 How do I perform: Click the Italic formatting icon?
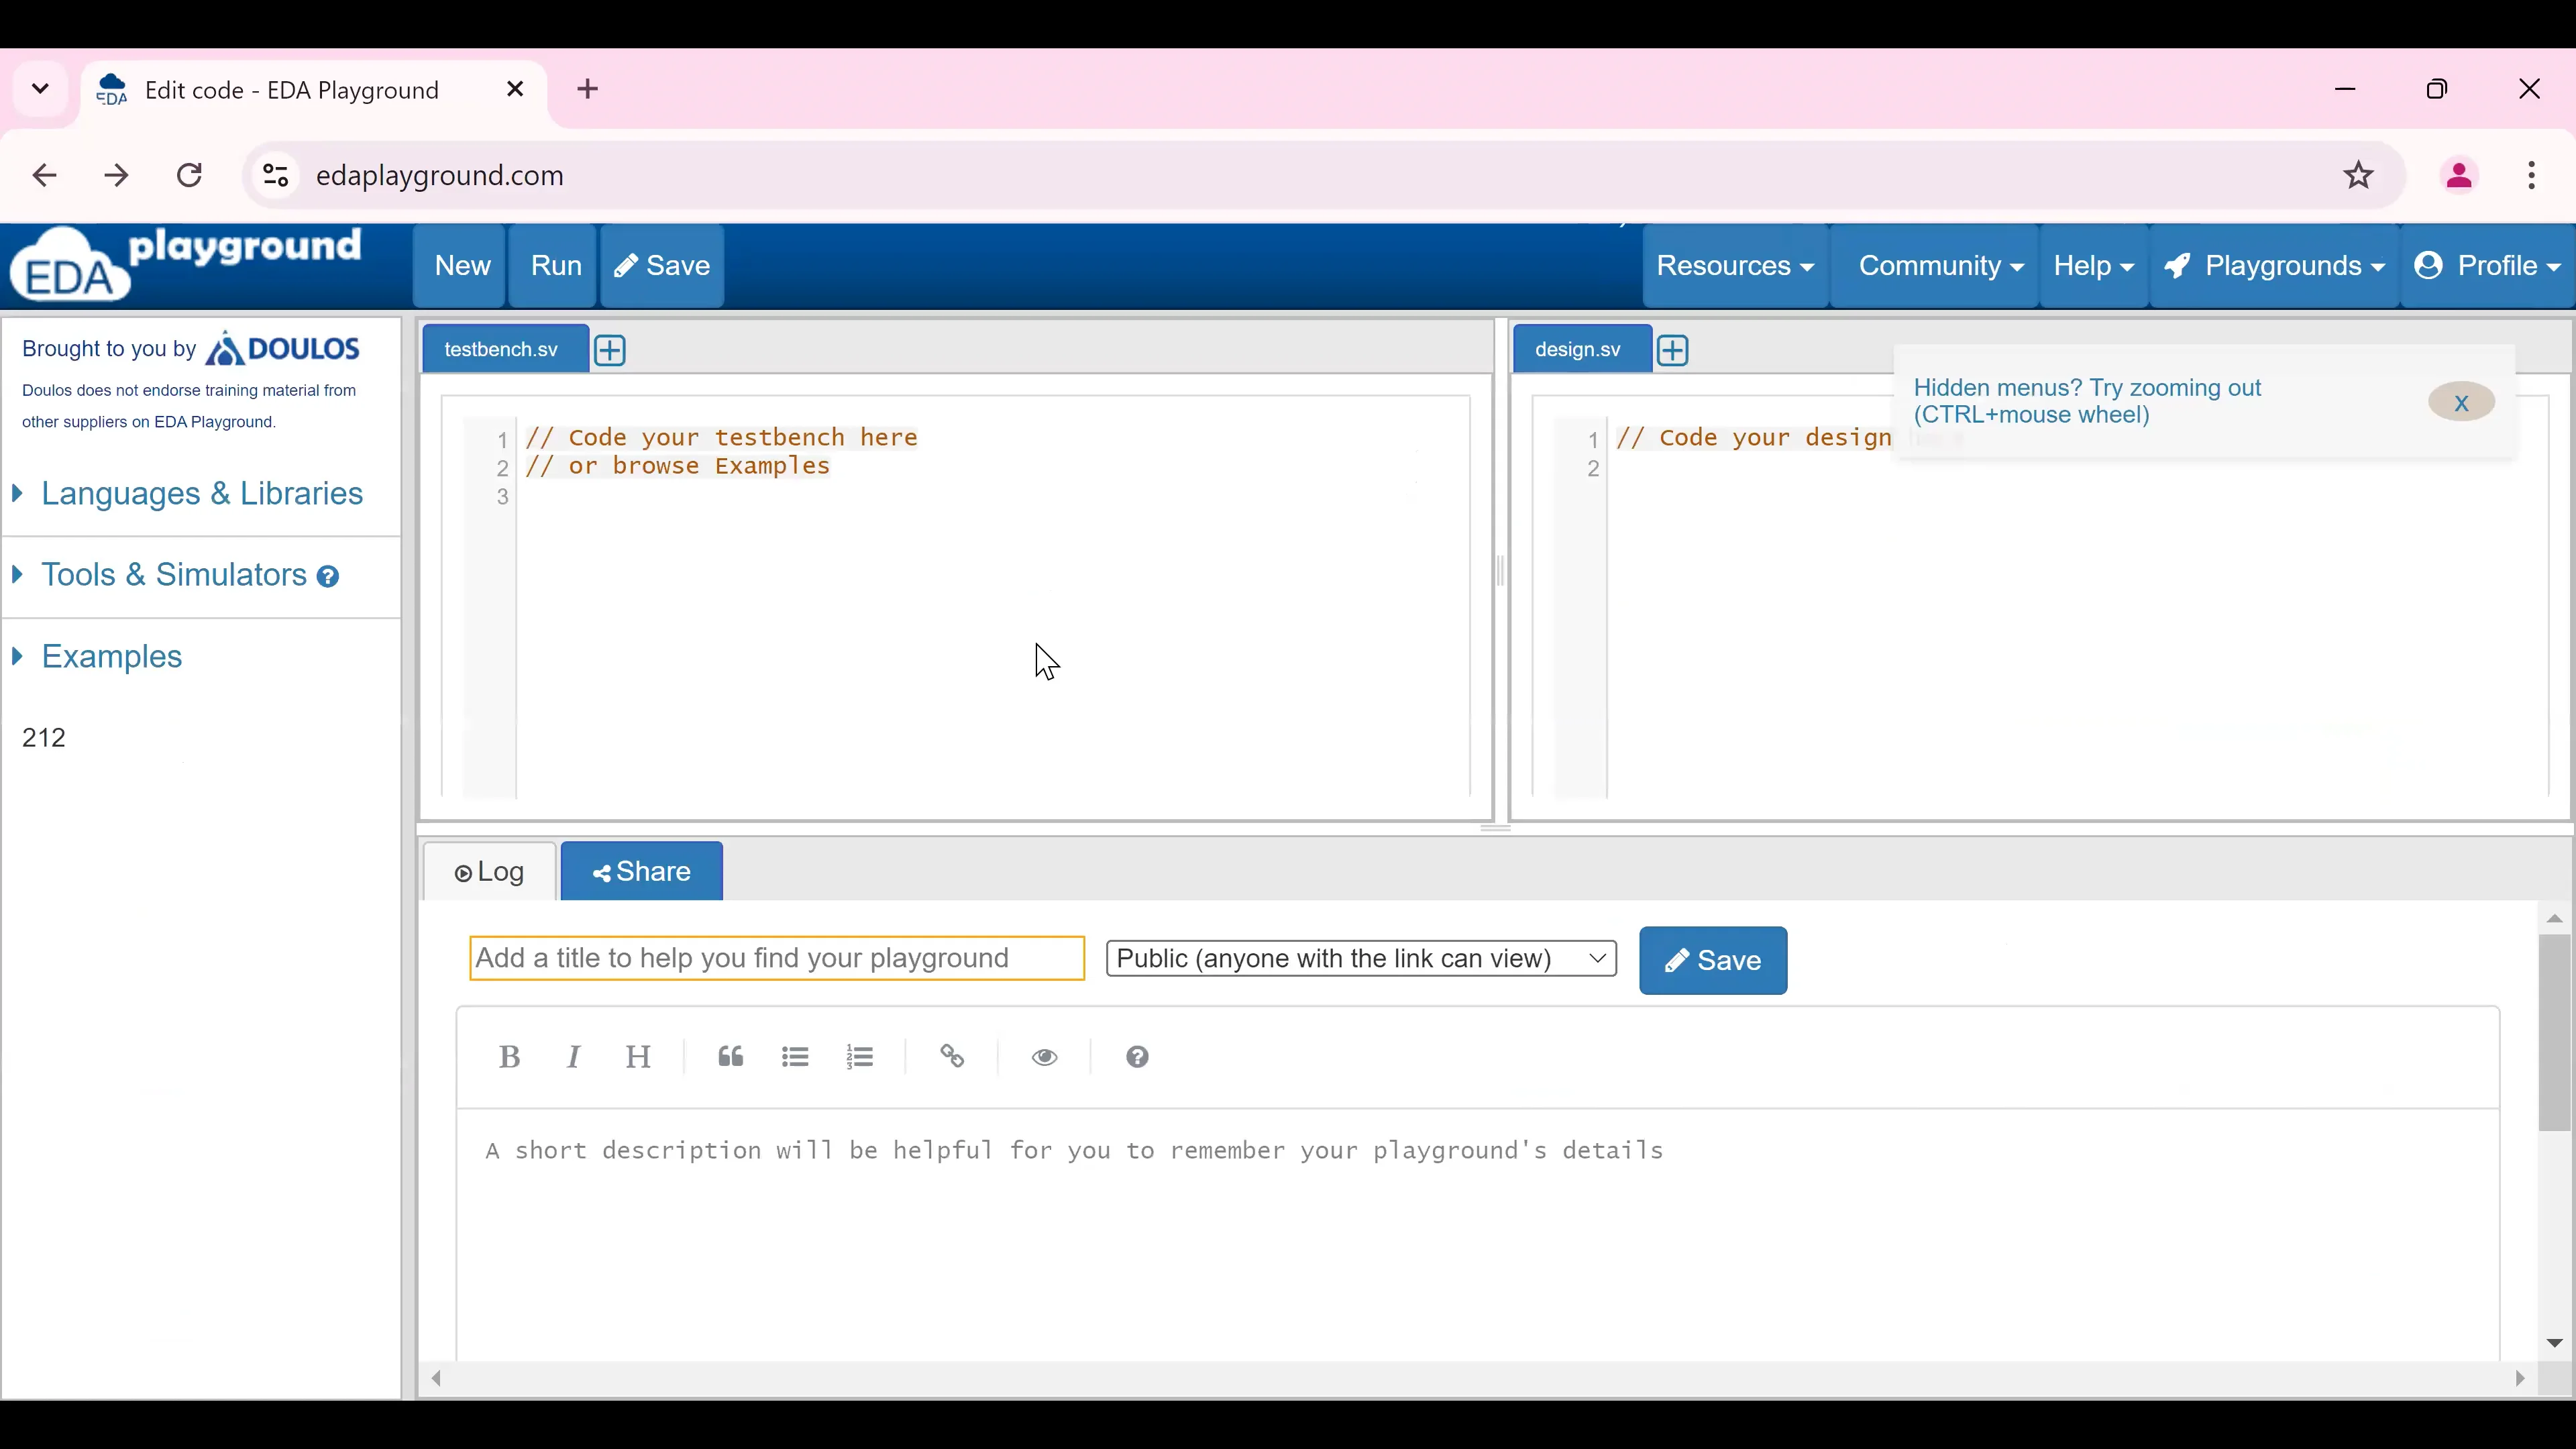pyautogui.click(x=573, y=1057)
